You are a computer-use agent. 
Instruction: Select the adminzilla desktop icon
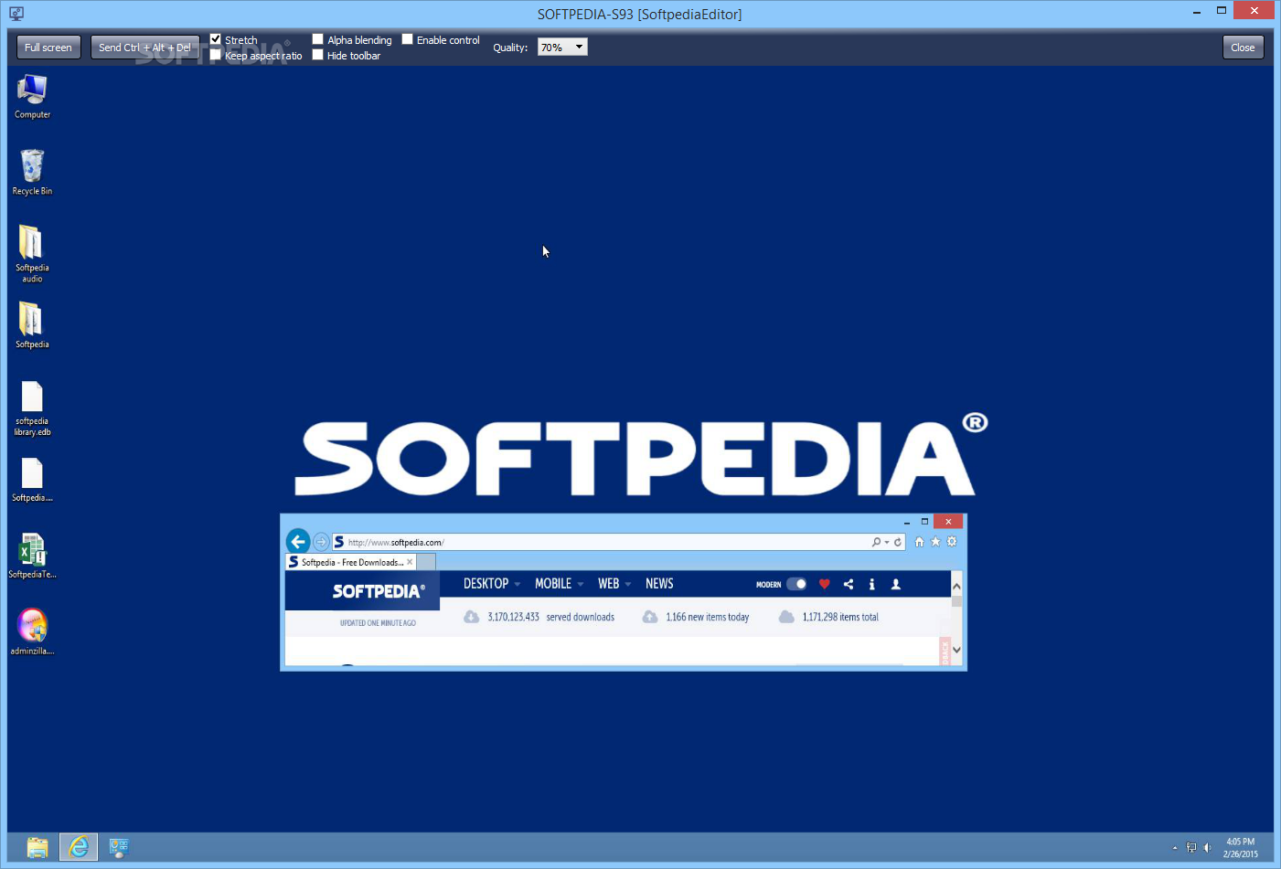32,632
